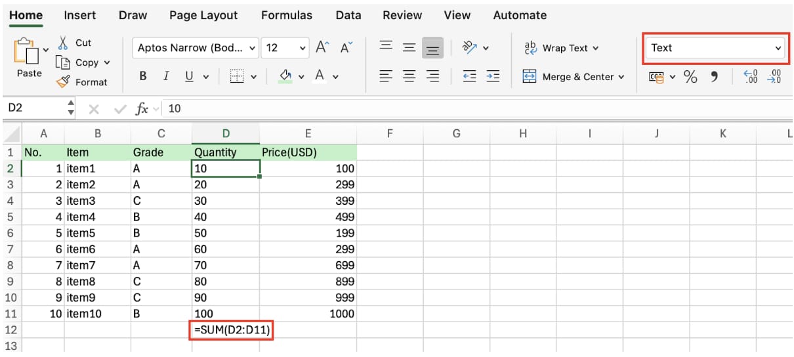The image size is (794, 357).
Task: Toggle Italic formatting
Action: click(166, 77)
